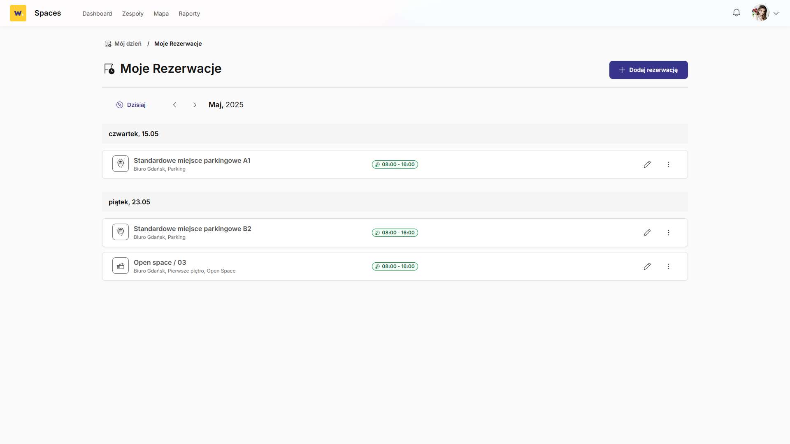Expand the account dropdown chevron
Viewport: 790px width, 444px height.
pyautogui.click(x=776, y=14)
